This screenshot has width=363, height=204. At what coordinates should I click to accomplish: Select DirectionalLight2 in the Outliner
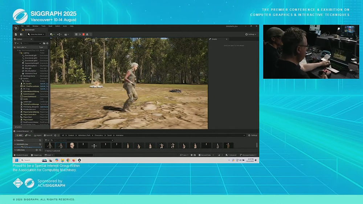(x=31, y=58)
